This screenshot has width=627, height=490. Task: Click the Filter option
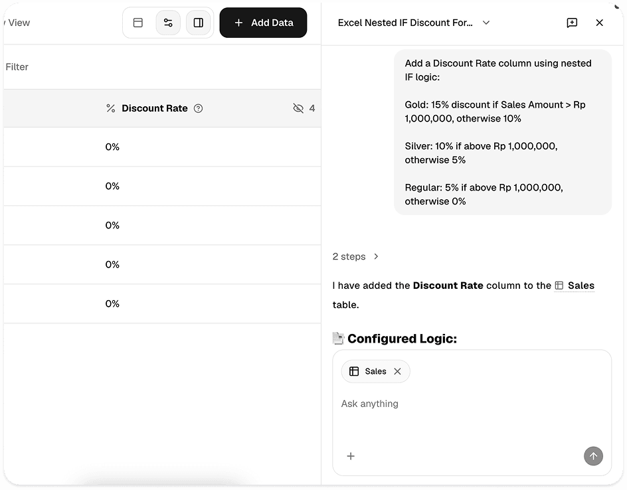[x=17, y=67]
